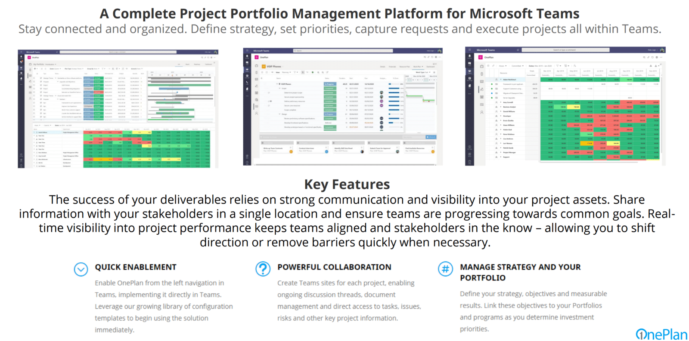
Task: Click the VOIP Phones 20% progress bar in middle screenshot
Action: coord(394,84)
